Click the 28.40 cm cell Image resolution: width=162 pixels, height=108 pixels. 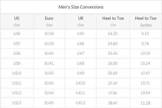113,103
